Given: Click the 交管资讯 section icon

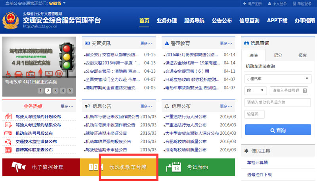Looking at the screenshot, I should click(87, 43).
